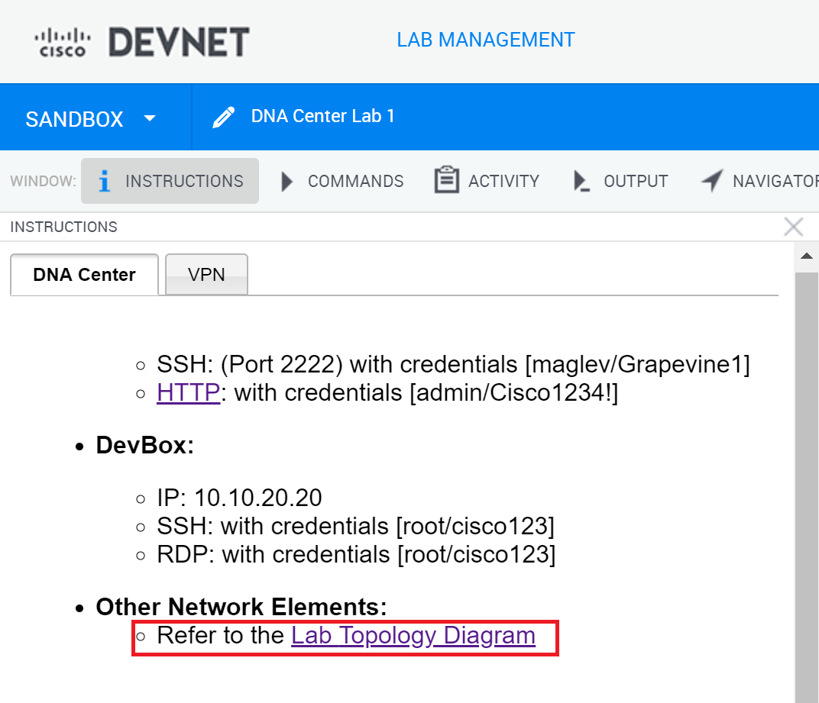Open the Lab Topology Diagram link
Image resolution: width=819 pixels, height=703 pixels.
413,636
